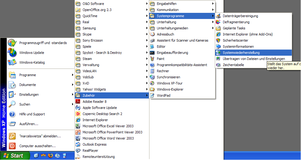Click the Verwaltung entry

point(112,65)
